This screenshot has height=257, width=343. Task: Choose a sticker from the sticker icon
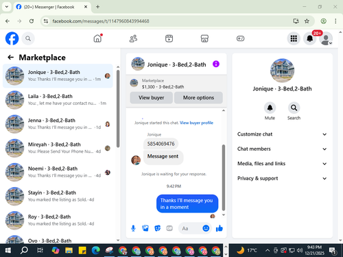[157, 228]
